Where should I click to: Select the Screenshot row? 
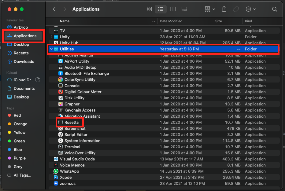click(164, 128)
